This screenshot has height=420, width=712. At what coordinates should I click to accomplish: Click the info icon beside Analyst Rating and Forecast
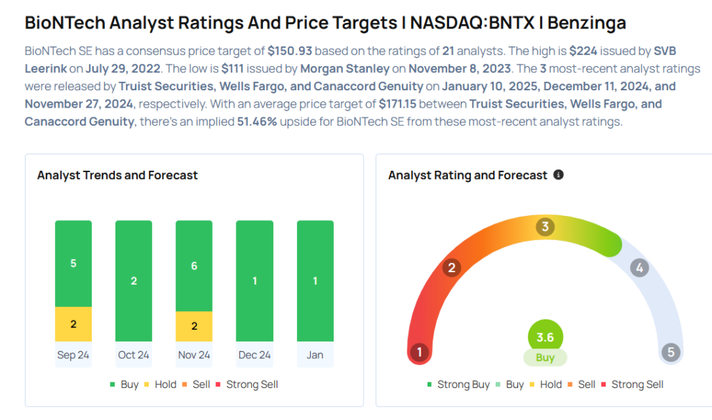click(x=558, y=175)
